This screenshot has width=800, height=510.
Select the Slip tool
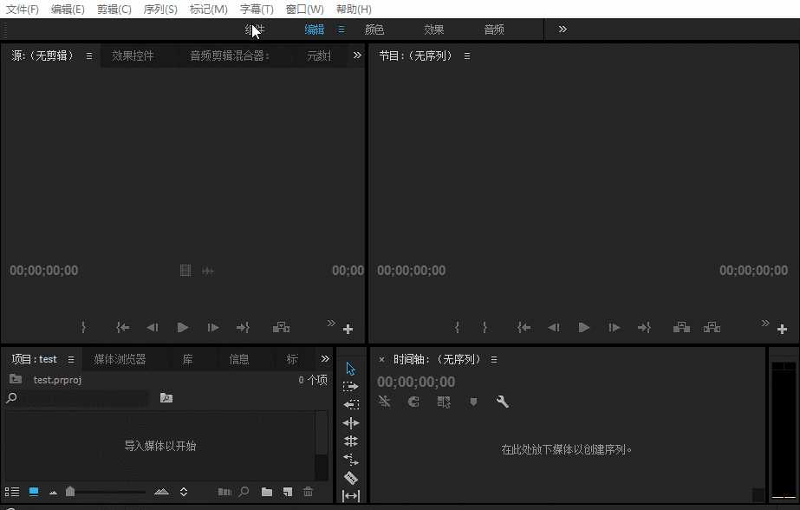click(350, 496)
